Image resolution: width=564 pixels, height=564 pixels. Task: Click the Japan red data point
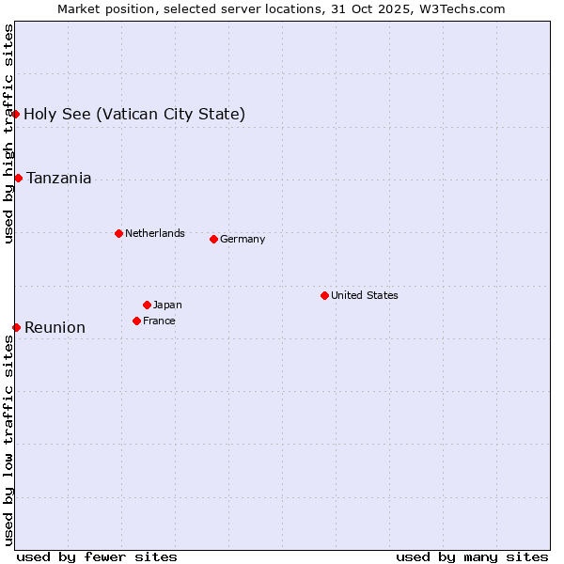[x=147, y=305]
